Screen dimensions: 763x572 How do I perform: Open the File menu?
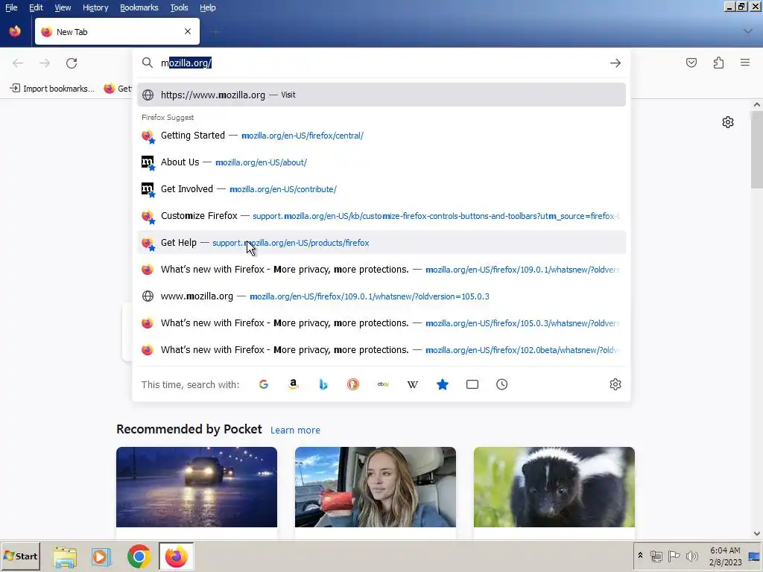click(x=11, y=7)
